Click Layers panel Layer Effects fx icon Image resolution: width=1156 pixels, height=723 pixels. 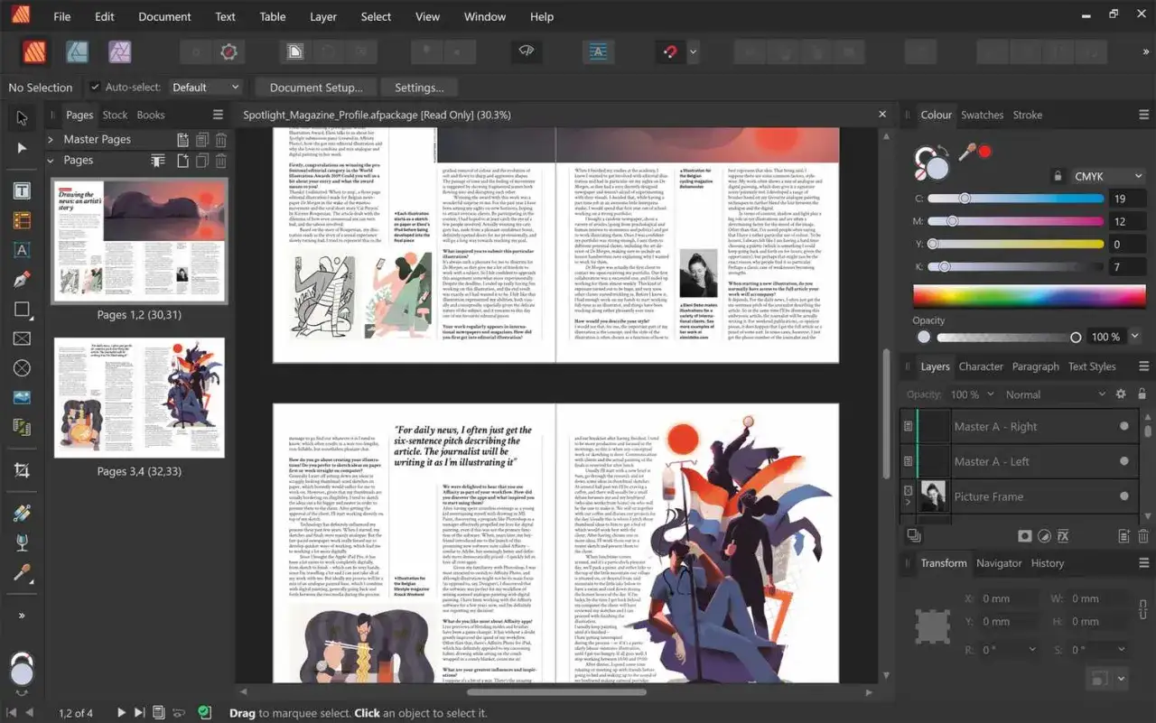coord(1063,535)
